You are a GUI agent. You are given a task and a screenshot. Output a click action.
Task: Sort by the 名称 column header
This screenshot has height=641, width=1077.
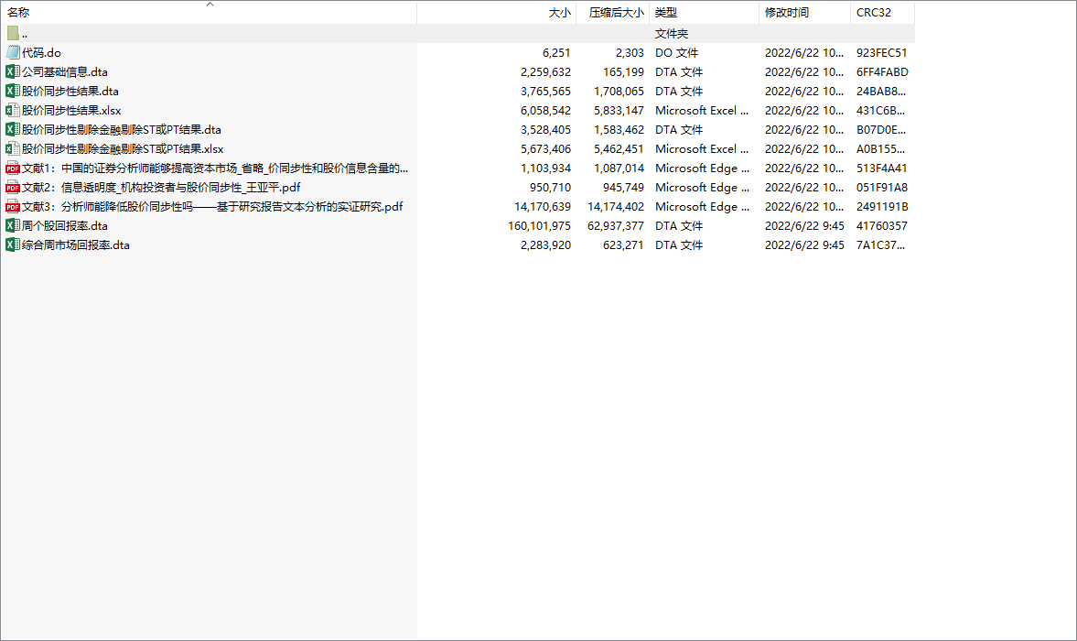pos(209,13)
